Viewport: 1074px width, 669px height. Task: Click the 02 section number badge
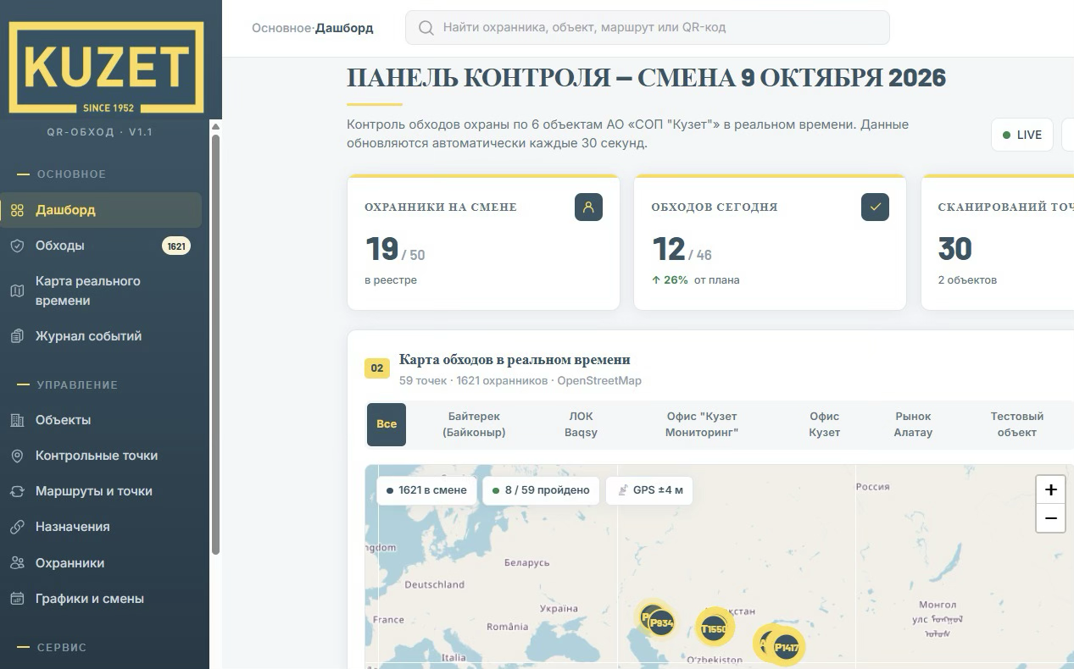click(377, 368)
